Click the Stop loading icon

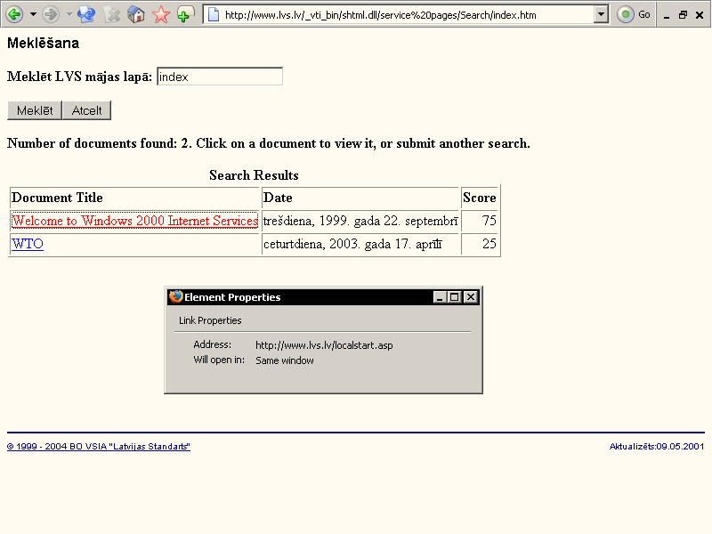point(111,14)
